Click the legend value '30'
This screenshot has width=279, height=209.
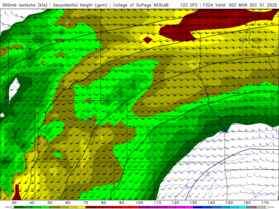pos(14,203)
